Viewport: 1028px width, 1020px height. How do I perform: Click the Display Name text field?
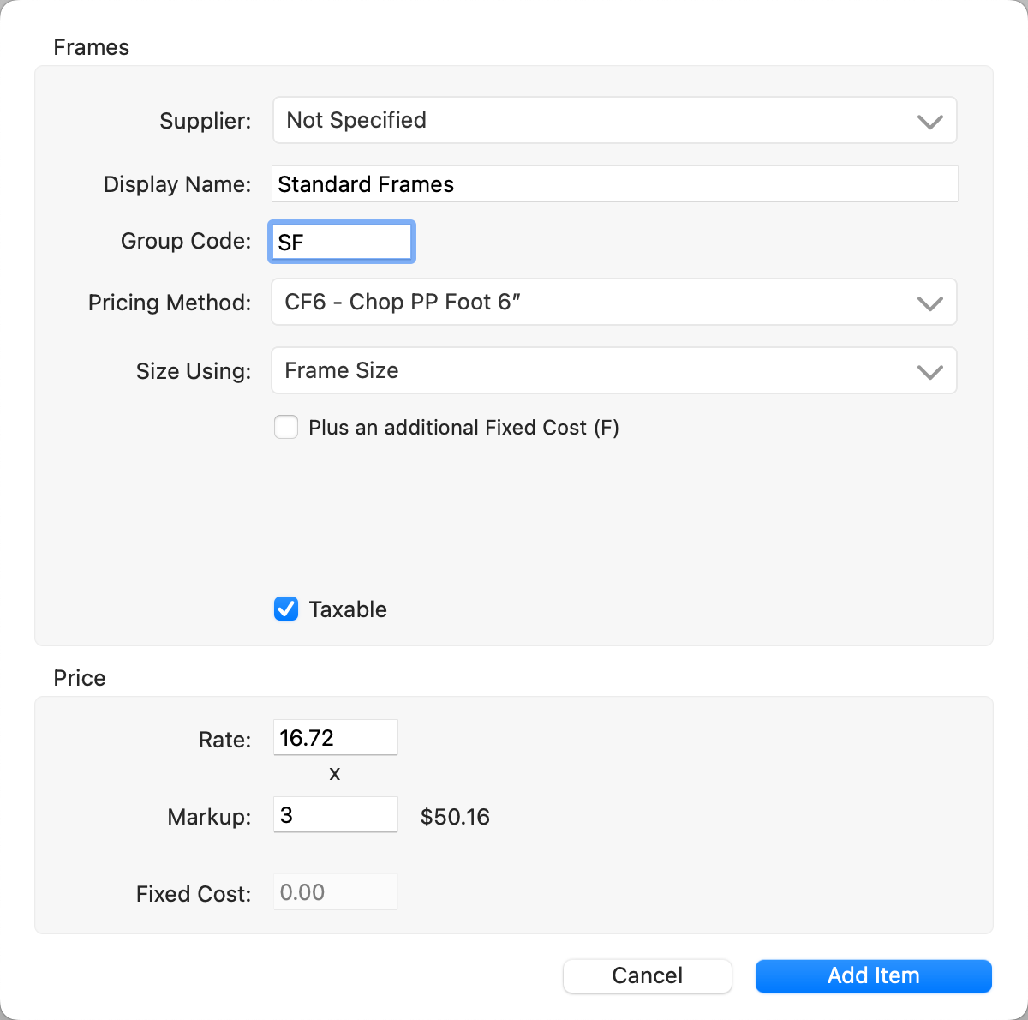click(613, 184)
